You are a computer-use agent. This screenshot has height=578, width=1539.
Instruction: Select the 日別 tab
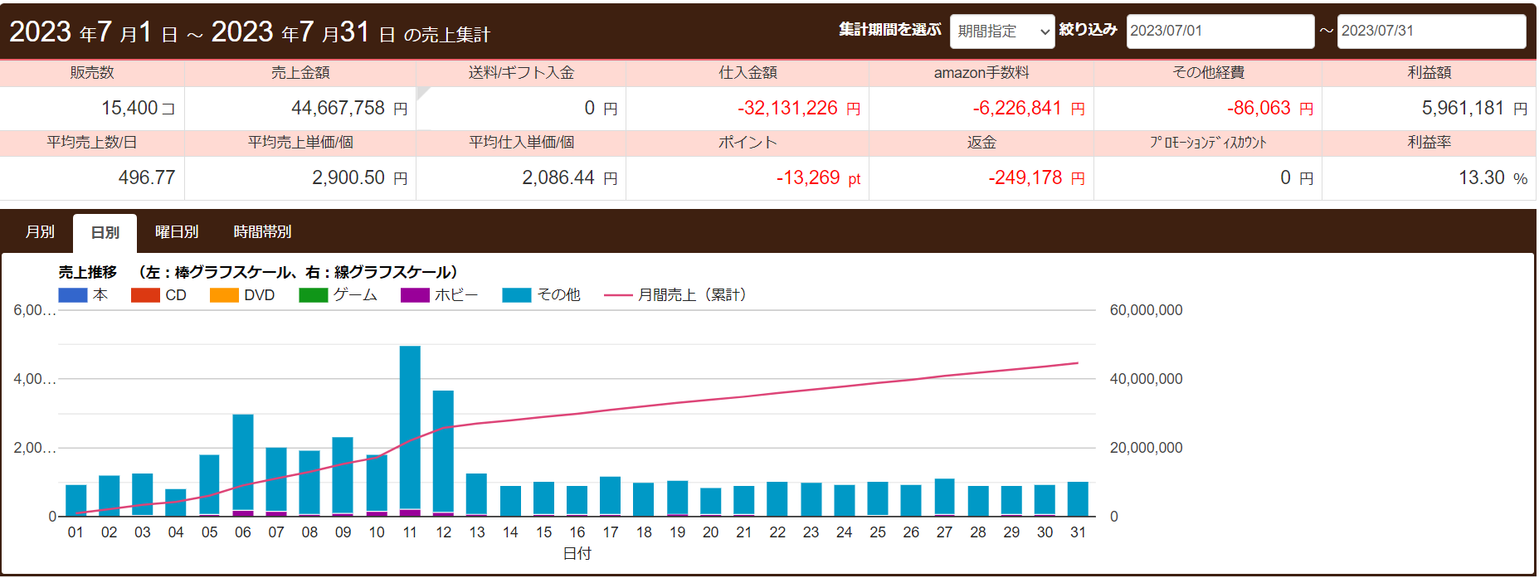click(x=105, y=233)
